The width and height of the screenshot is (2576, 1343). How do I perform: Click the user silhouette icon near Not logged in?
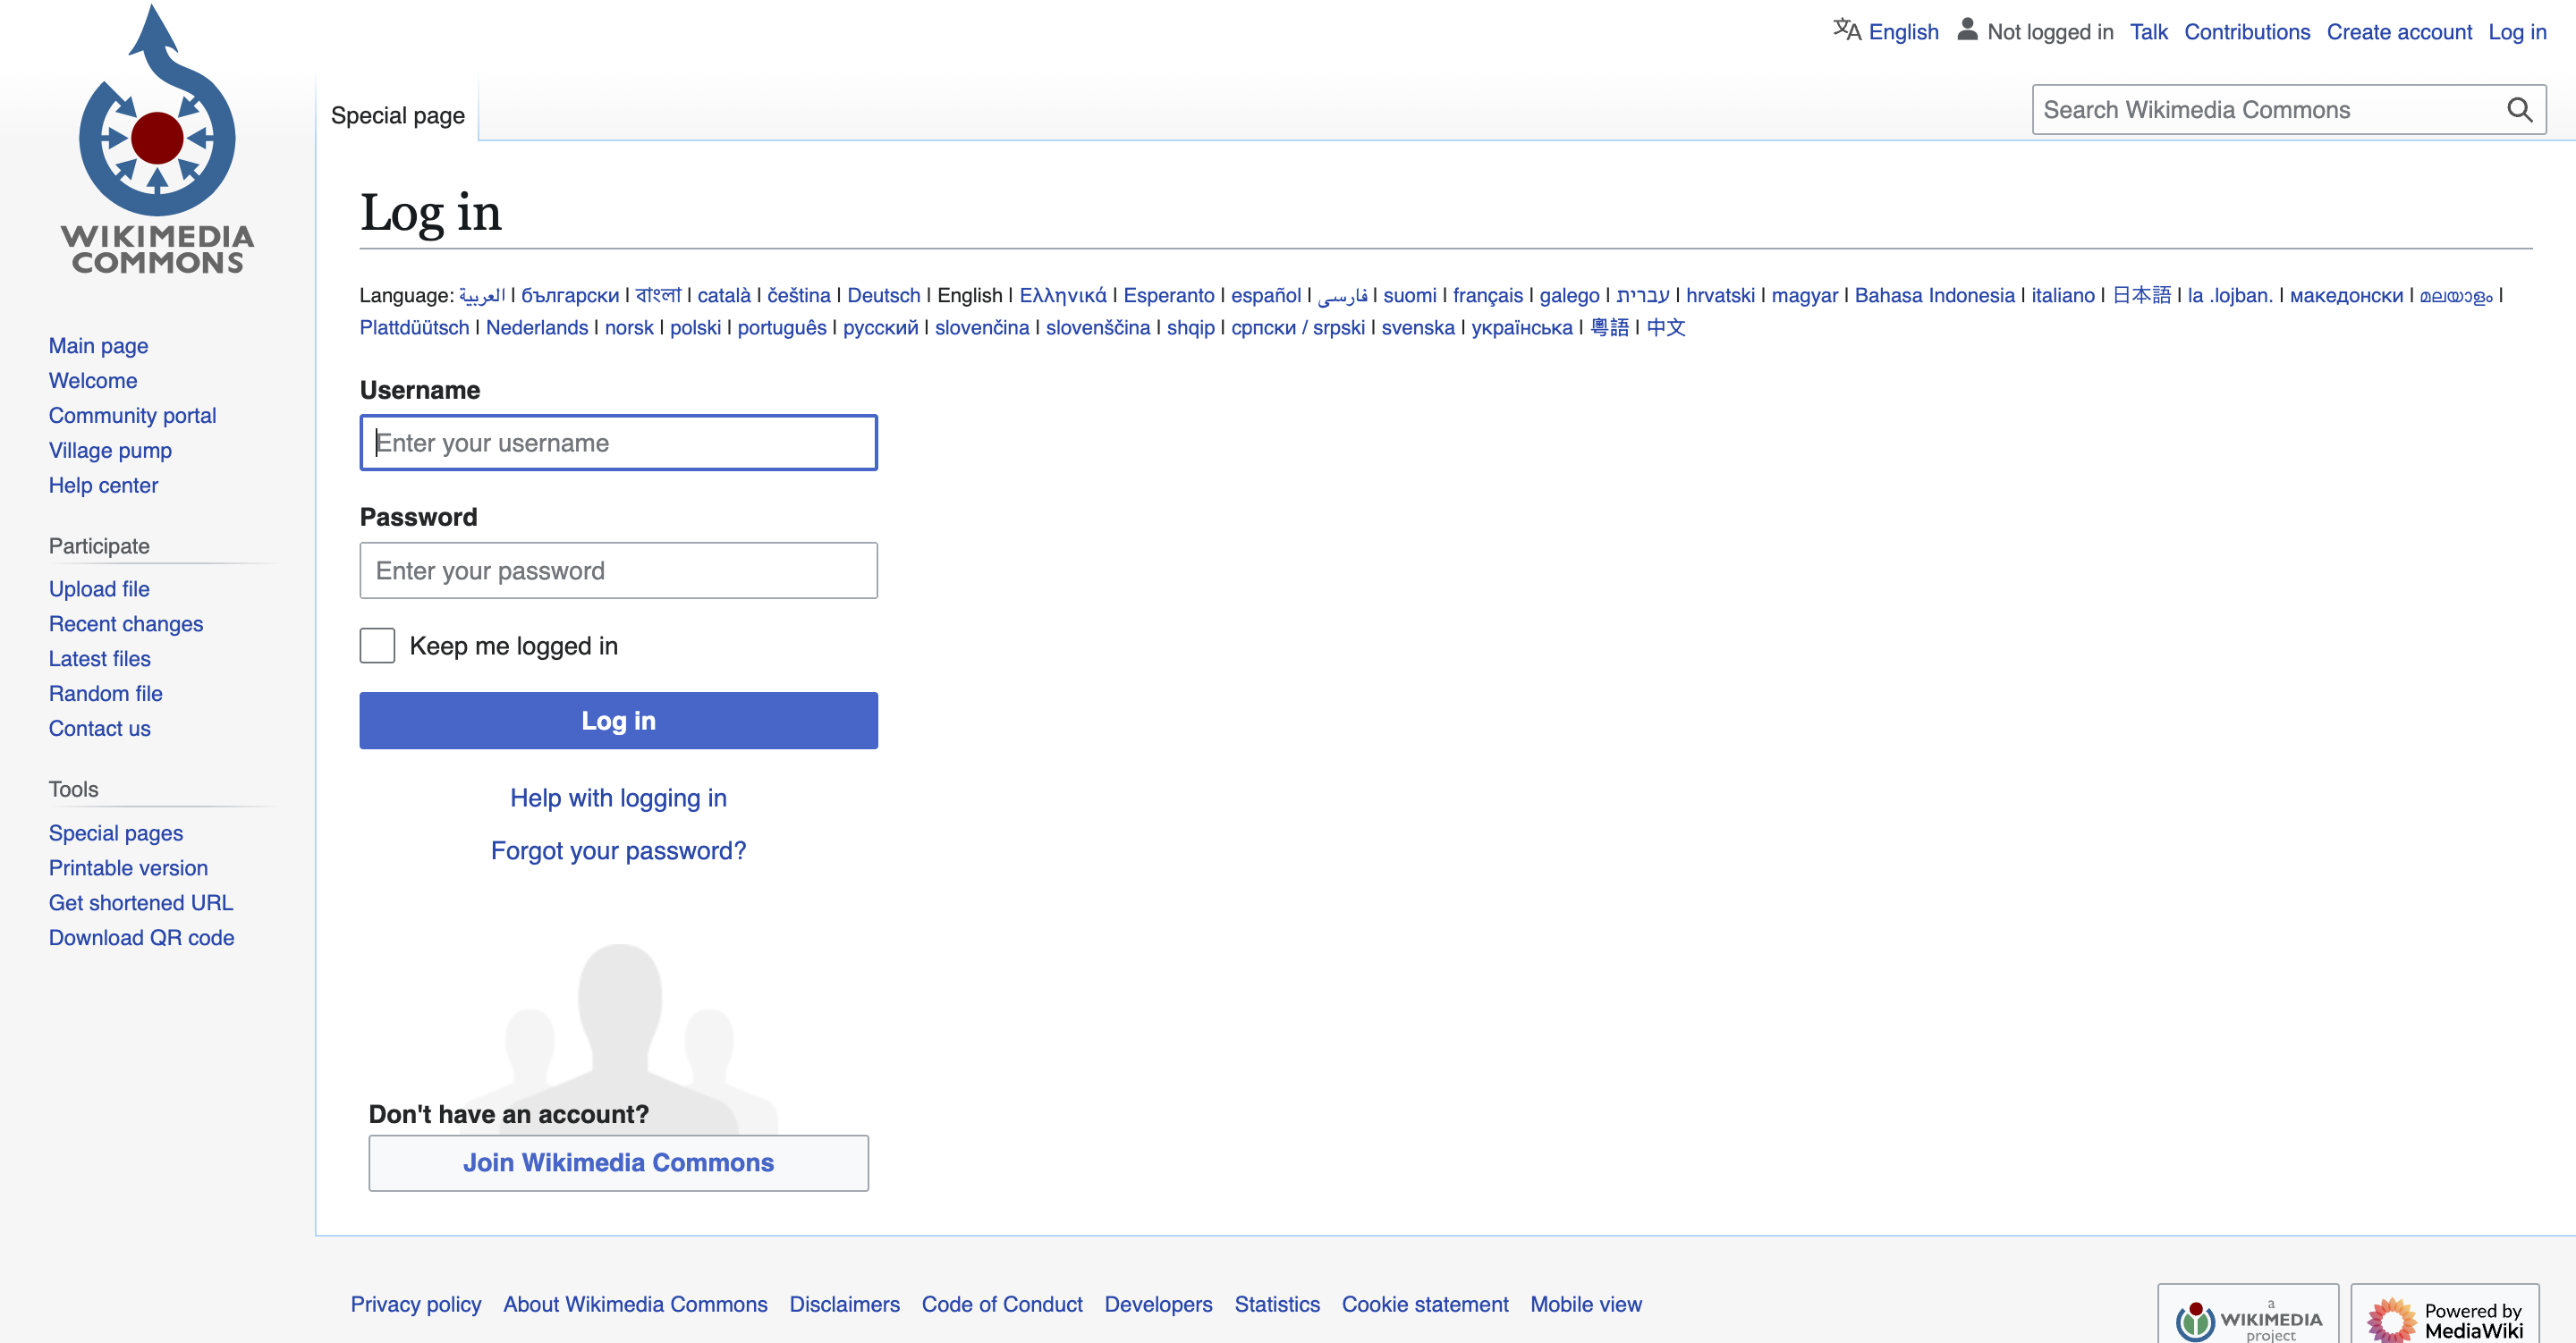click(x=1966, y=30)
